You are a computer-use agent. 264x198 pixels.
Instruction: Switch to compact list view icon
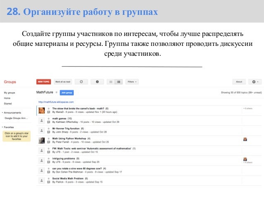111,82
